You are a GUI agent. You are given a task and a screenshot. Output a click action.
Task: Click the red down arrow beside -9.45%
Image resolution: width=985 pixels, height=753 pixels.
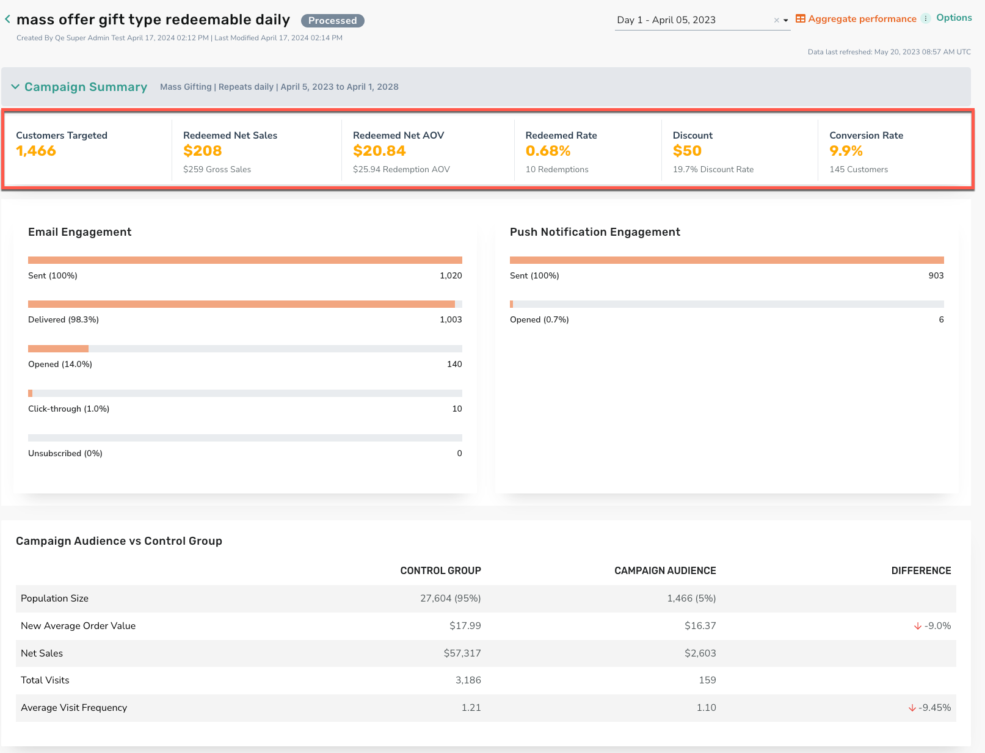(x=912, y=708)
